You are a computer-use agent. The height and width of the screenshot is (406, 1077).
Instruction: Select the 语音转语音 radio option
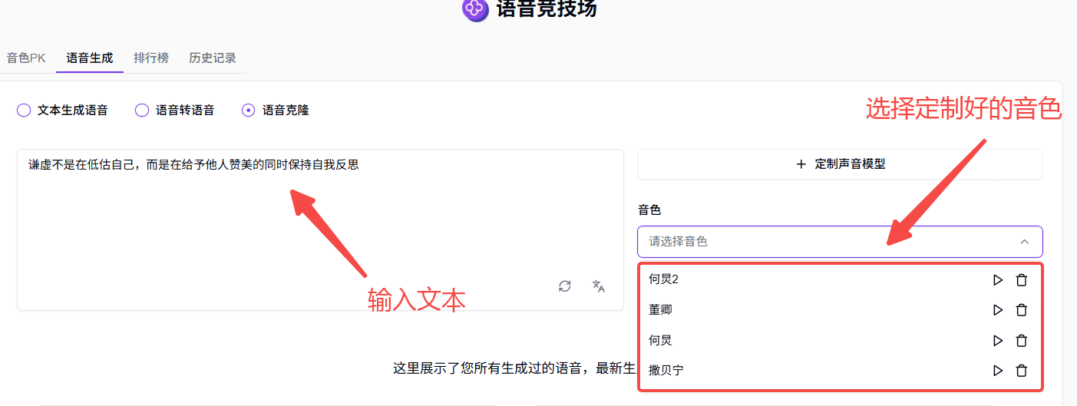(141, 111)
